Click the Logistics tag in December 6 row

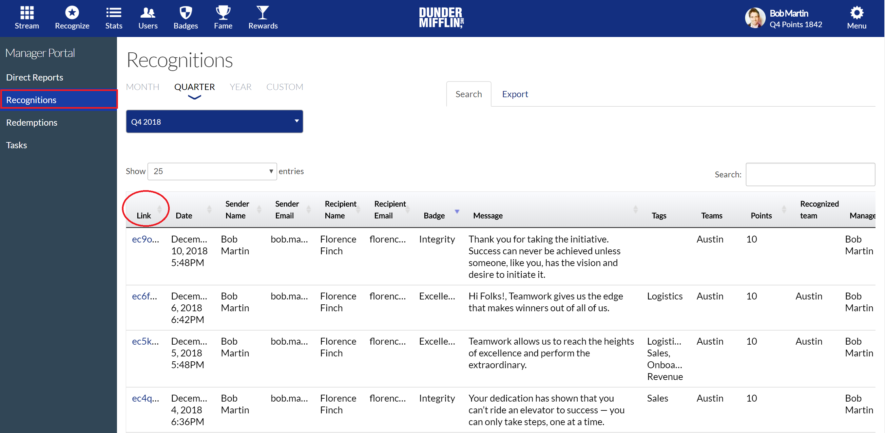coord(664,296)
